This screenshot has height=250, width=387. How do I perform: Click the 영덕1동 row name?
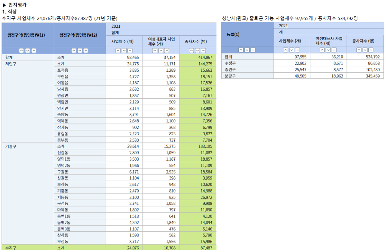coord(64,159)
